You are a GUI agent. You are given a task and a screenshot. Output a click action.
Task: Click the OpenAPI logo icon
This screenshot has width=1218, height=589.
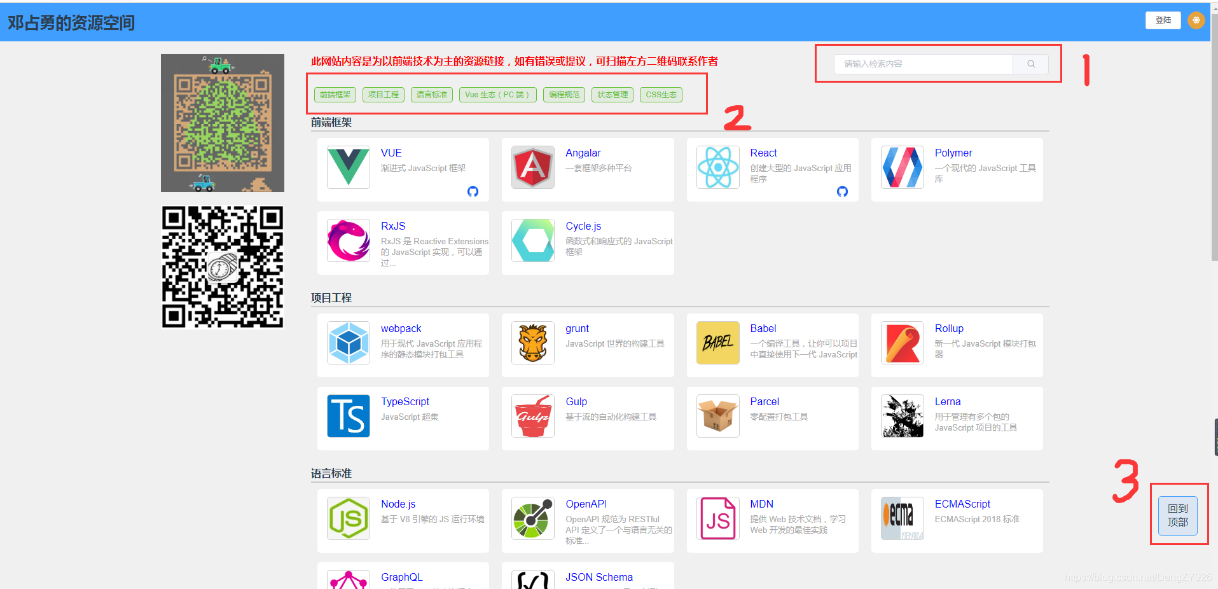533,518
